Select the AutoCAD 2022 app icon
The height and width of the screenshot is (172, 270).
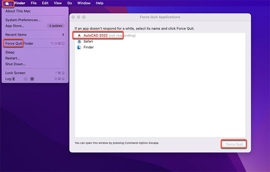79,36
